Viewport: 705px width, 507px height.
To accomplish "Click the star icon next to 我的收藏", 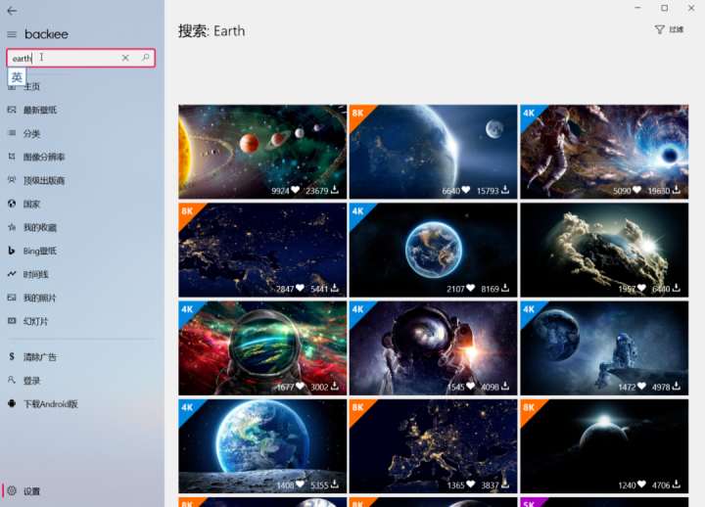I will click(x=12, y=227).
